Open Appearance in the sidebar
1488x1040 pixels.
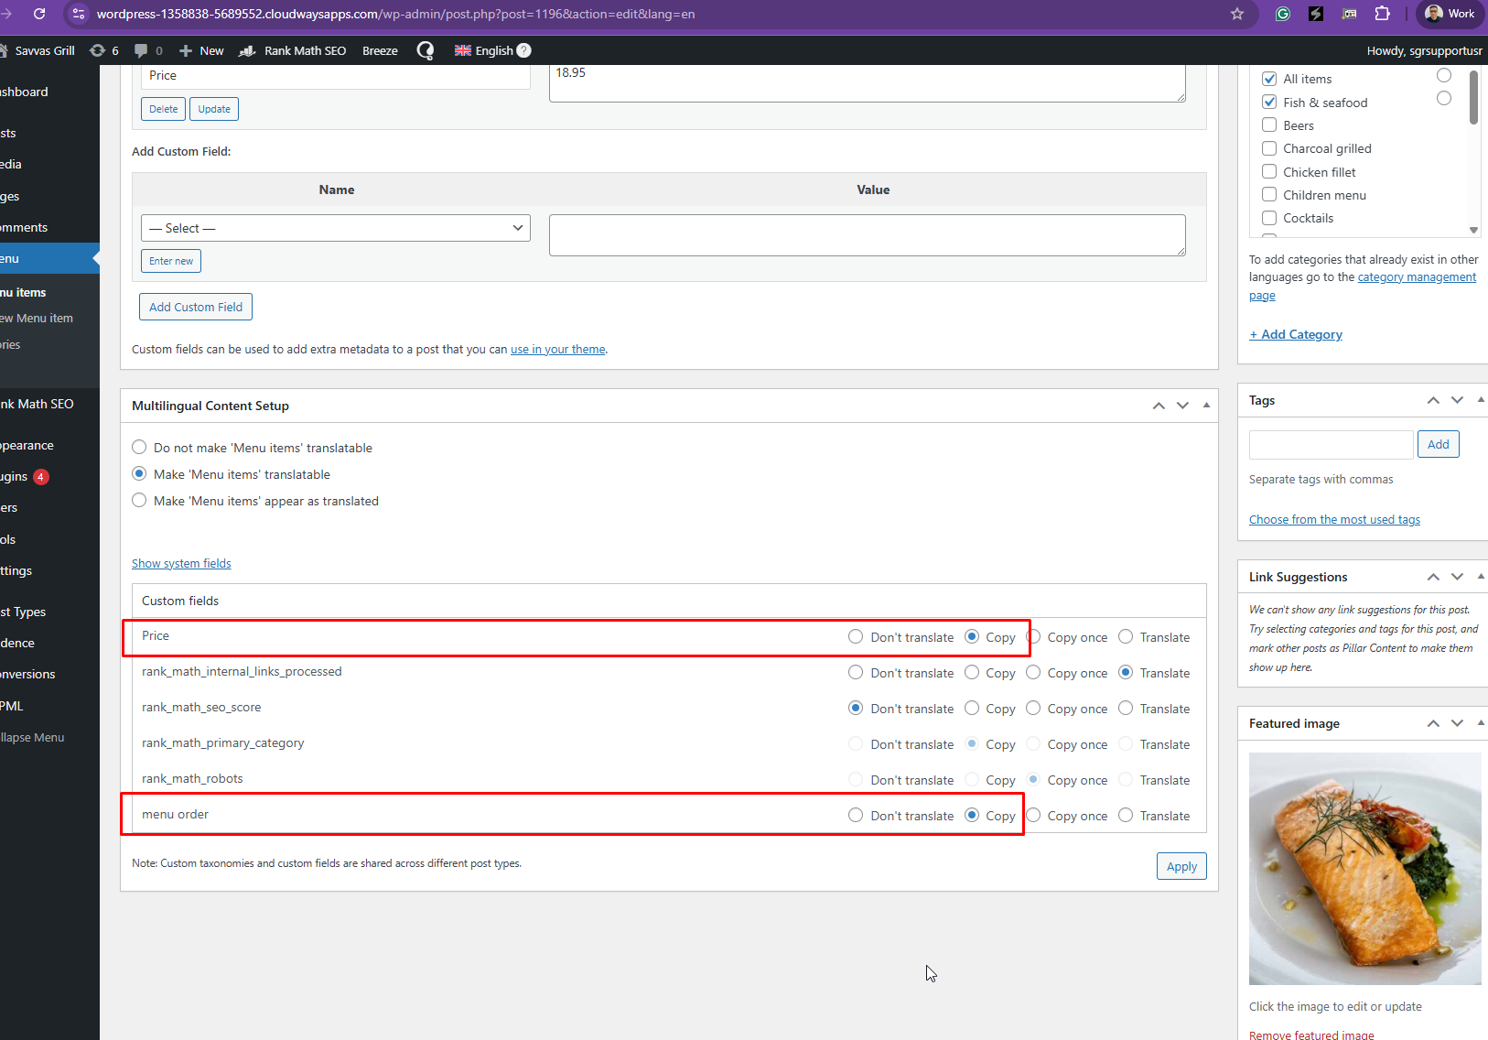coord(27,446)
